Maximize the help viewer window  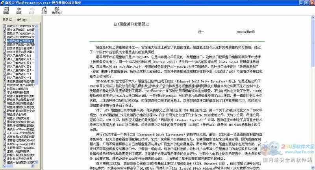pyautogui.click(x=307, y=3)
